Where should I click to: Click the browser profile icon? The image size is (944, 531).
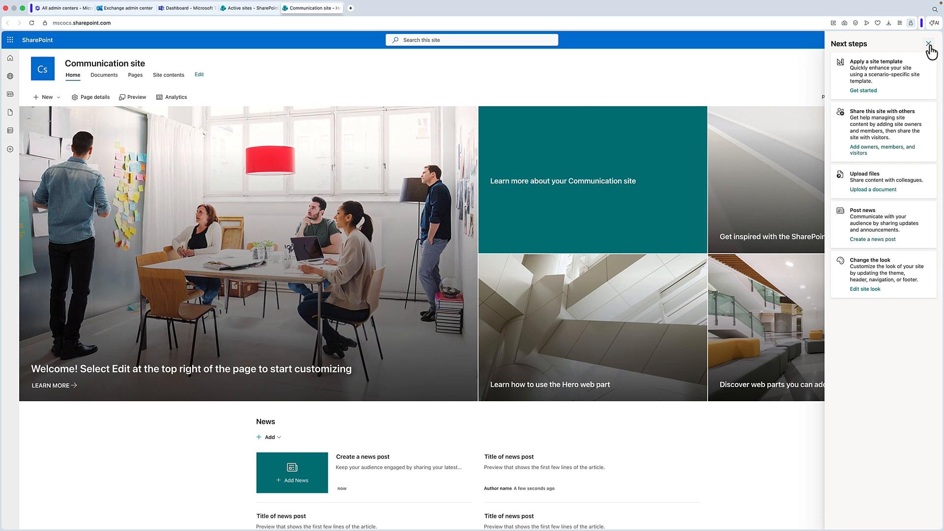[911, 23]
